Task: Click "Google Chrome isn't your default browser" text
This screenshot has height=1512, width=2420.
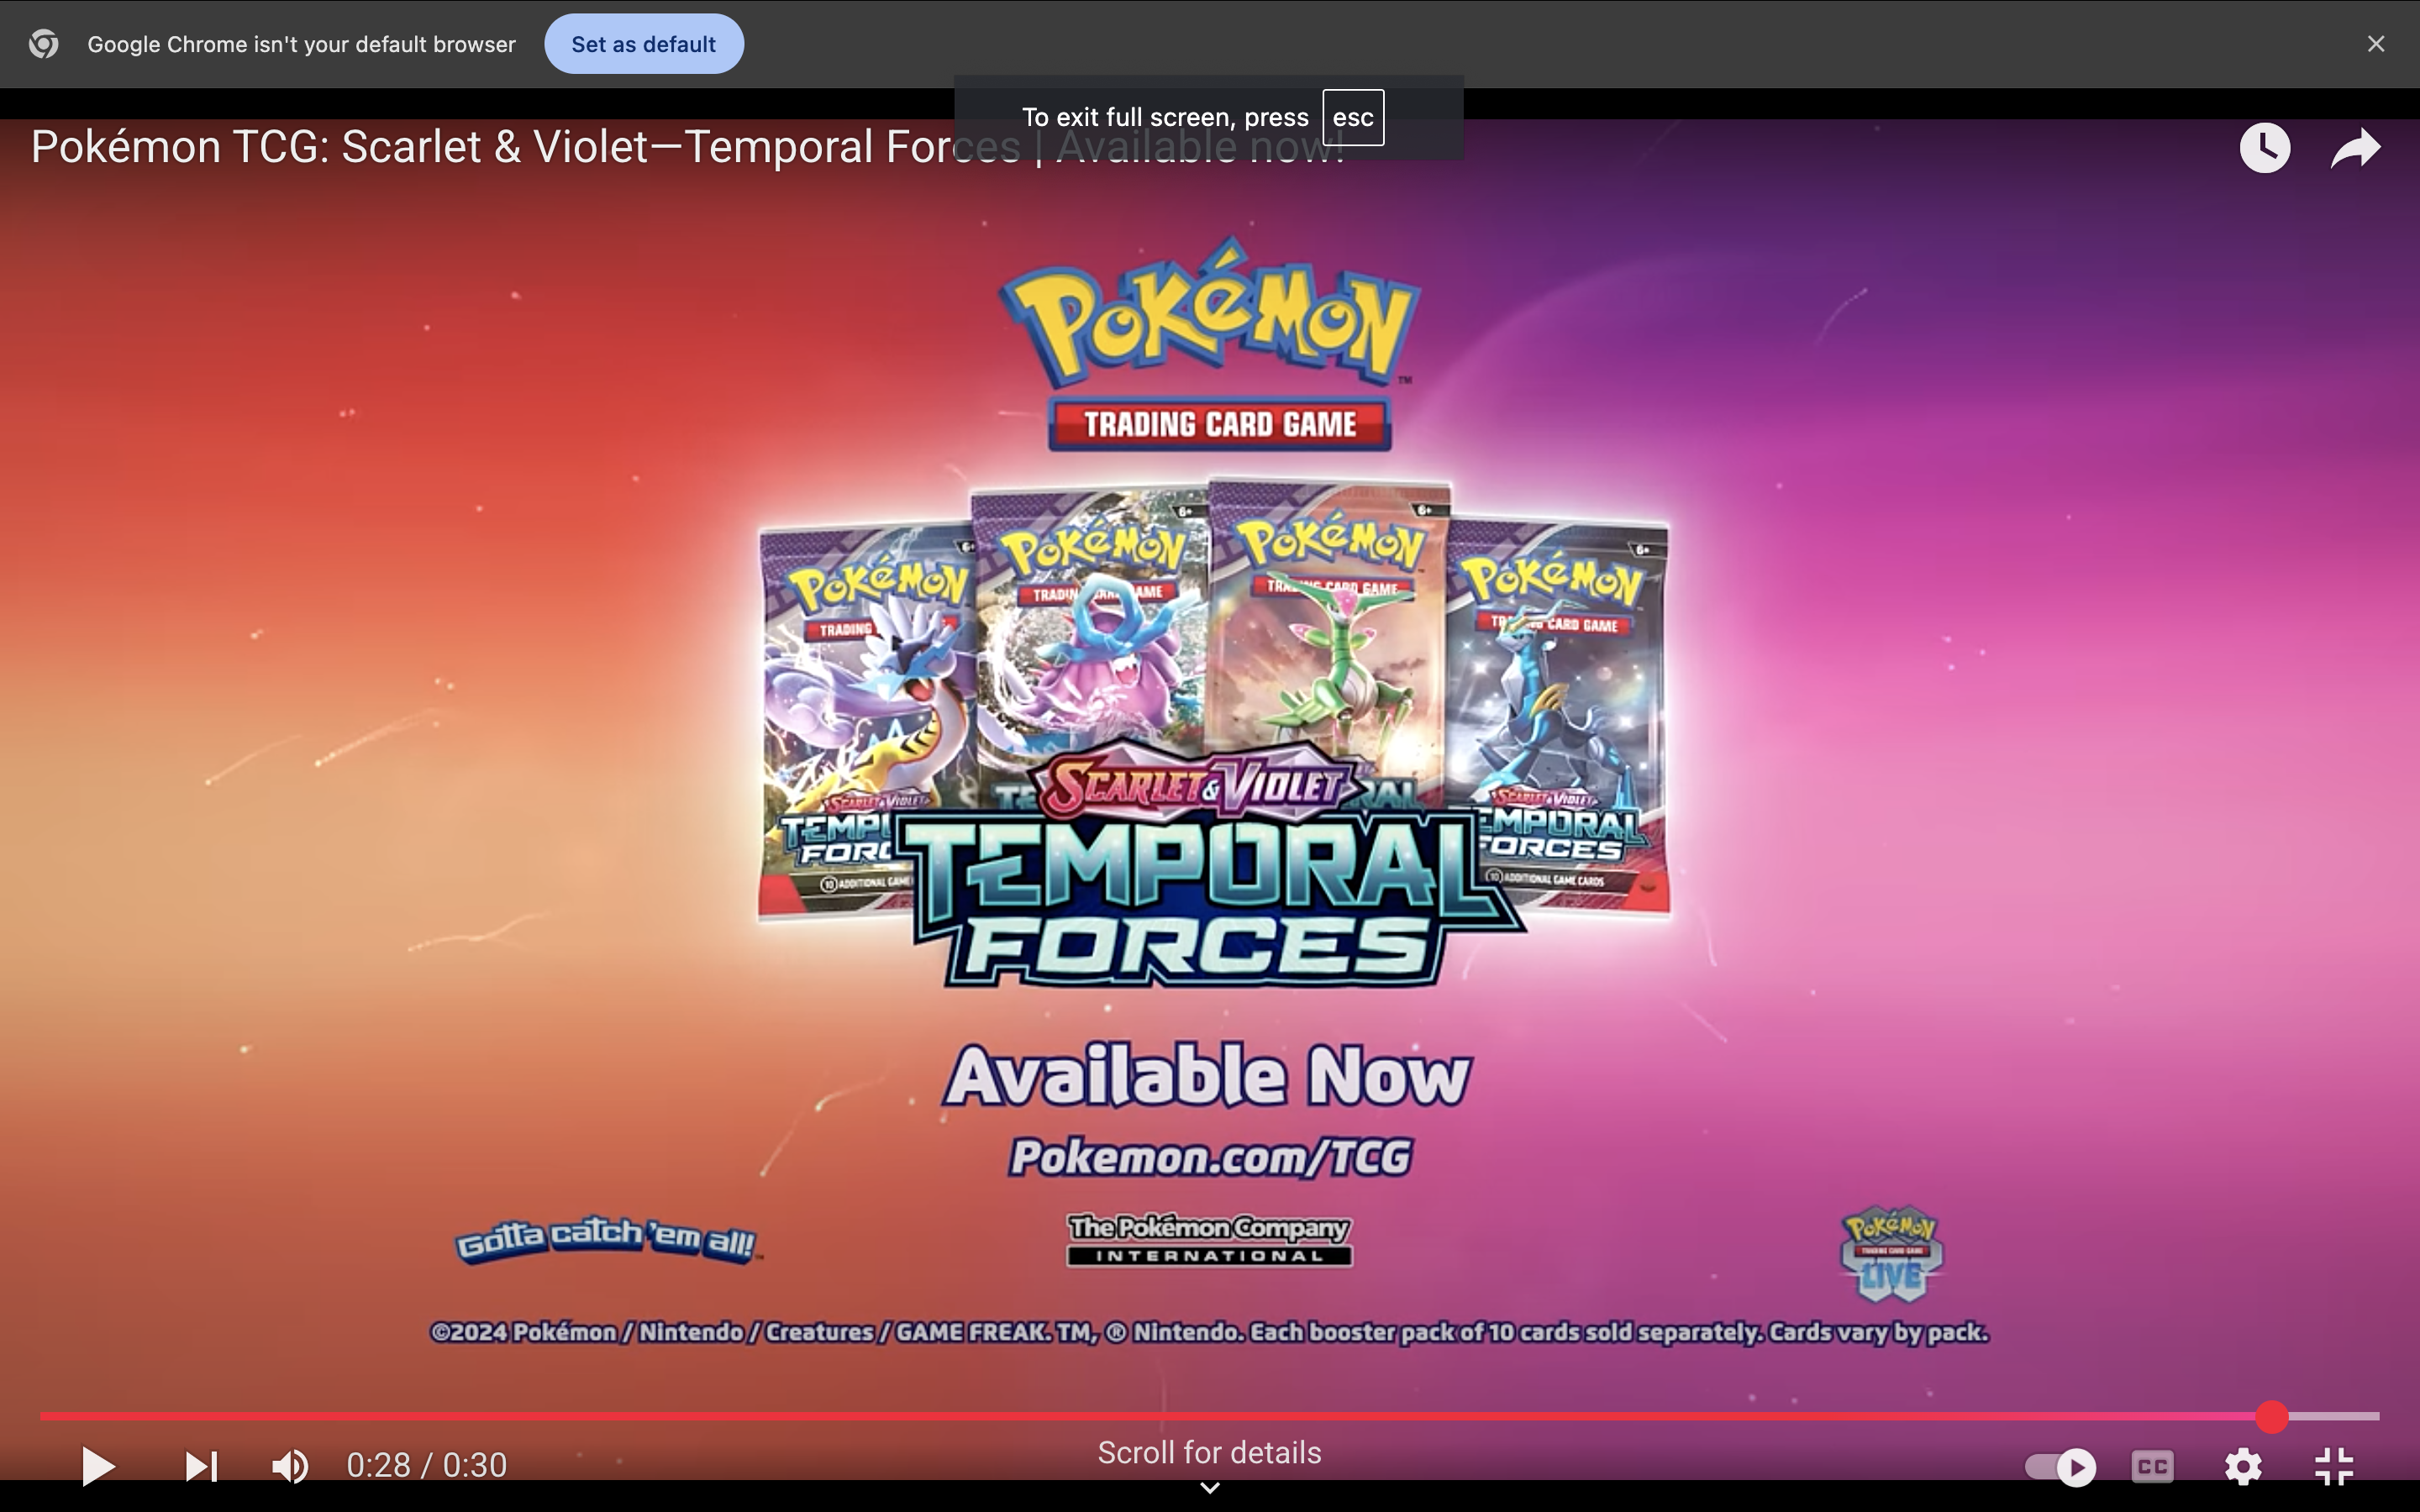Action: pos(301,45)
